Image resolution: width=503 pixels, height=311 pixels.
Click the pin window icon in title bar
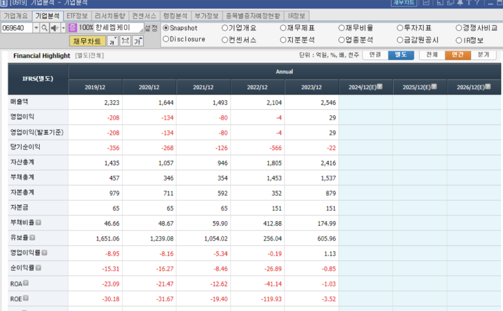coord(460,2)
